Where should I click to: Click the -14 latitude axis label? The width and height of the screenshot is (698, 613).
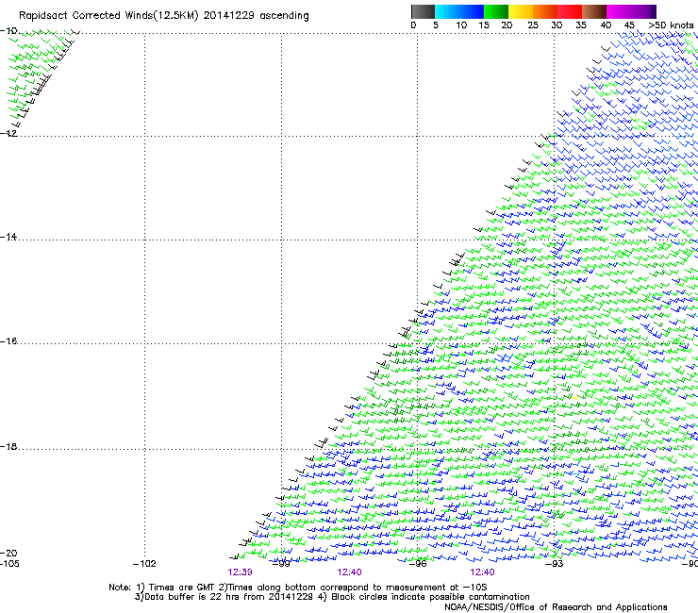pos(8,237)
